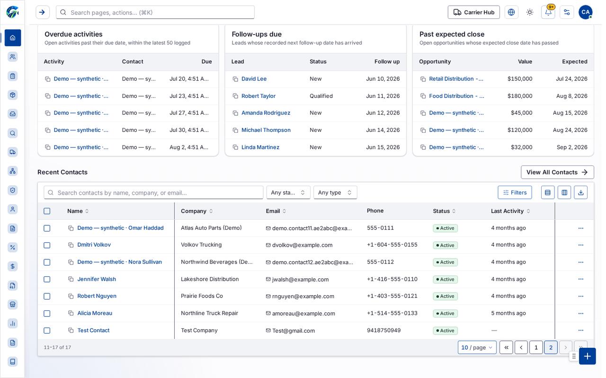Image resolution: width=606 pixels, height=378 pixels.
Task: Open the home dashboard sidebar icon
Action: pyautogui.click(x=13, y=38)
